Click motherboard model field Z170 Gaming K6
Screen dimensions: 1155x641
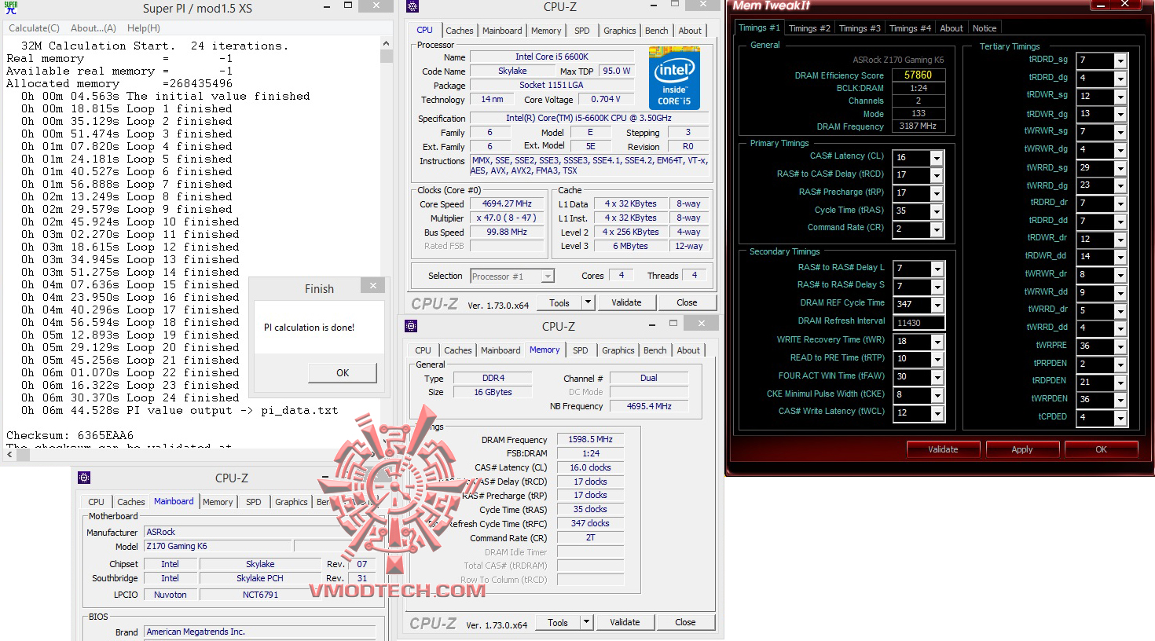tap(218, 546)
